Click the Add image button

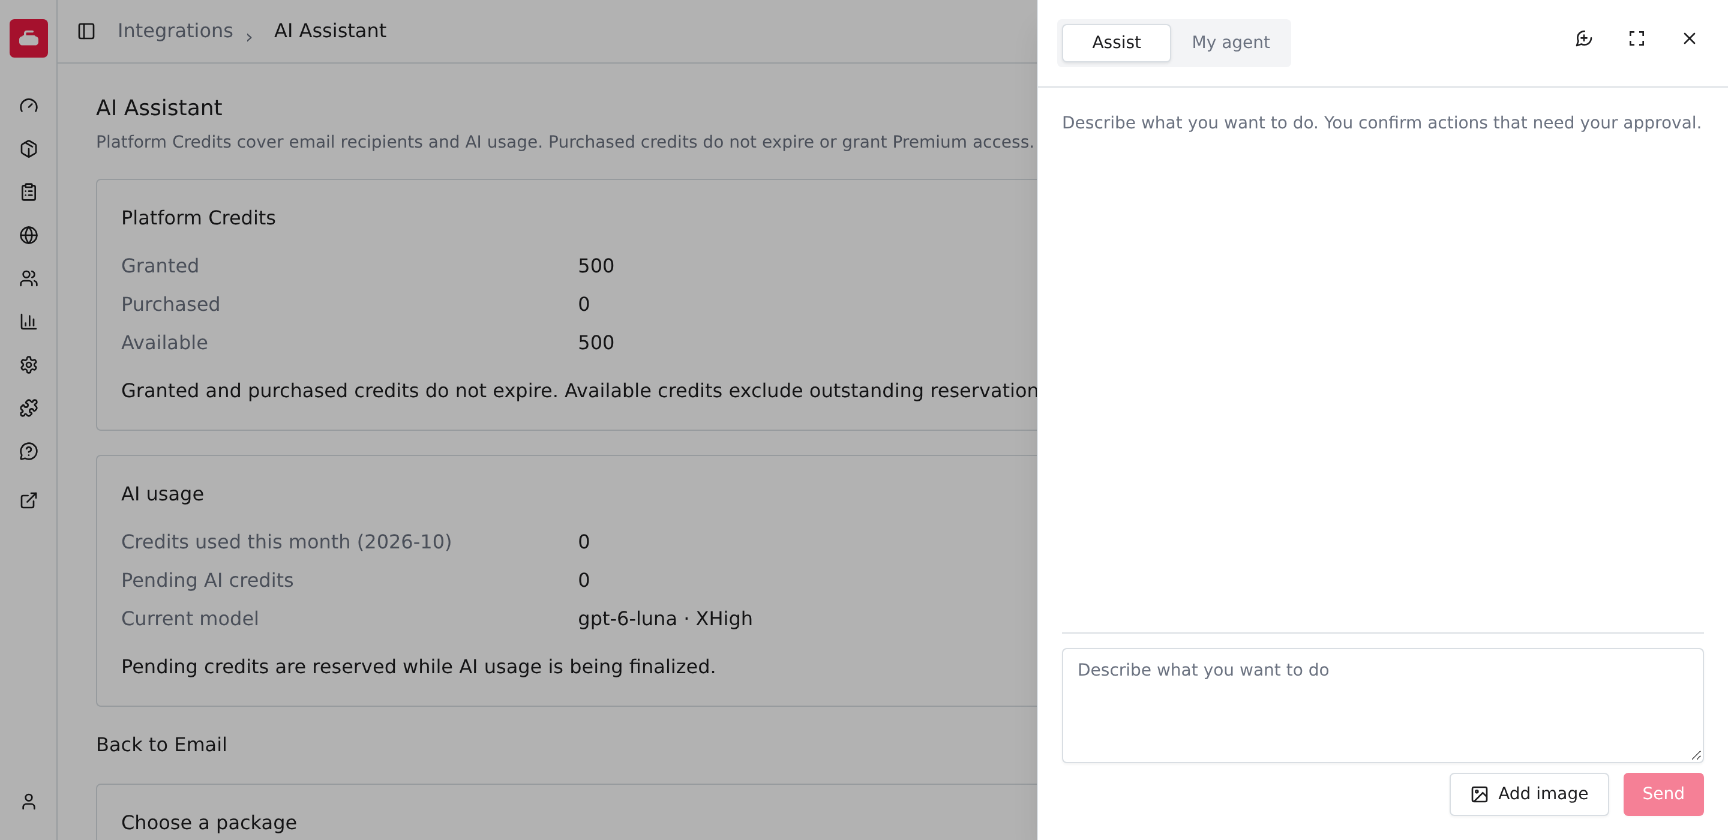(1529, 794)
